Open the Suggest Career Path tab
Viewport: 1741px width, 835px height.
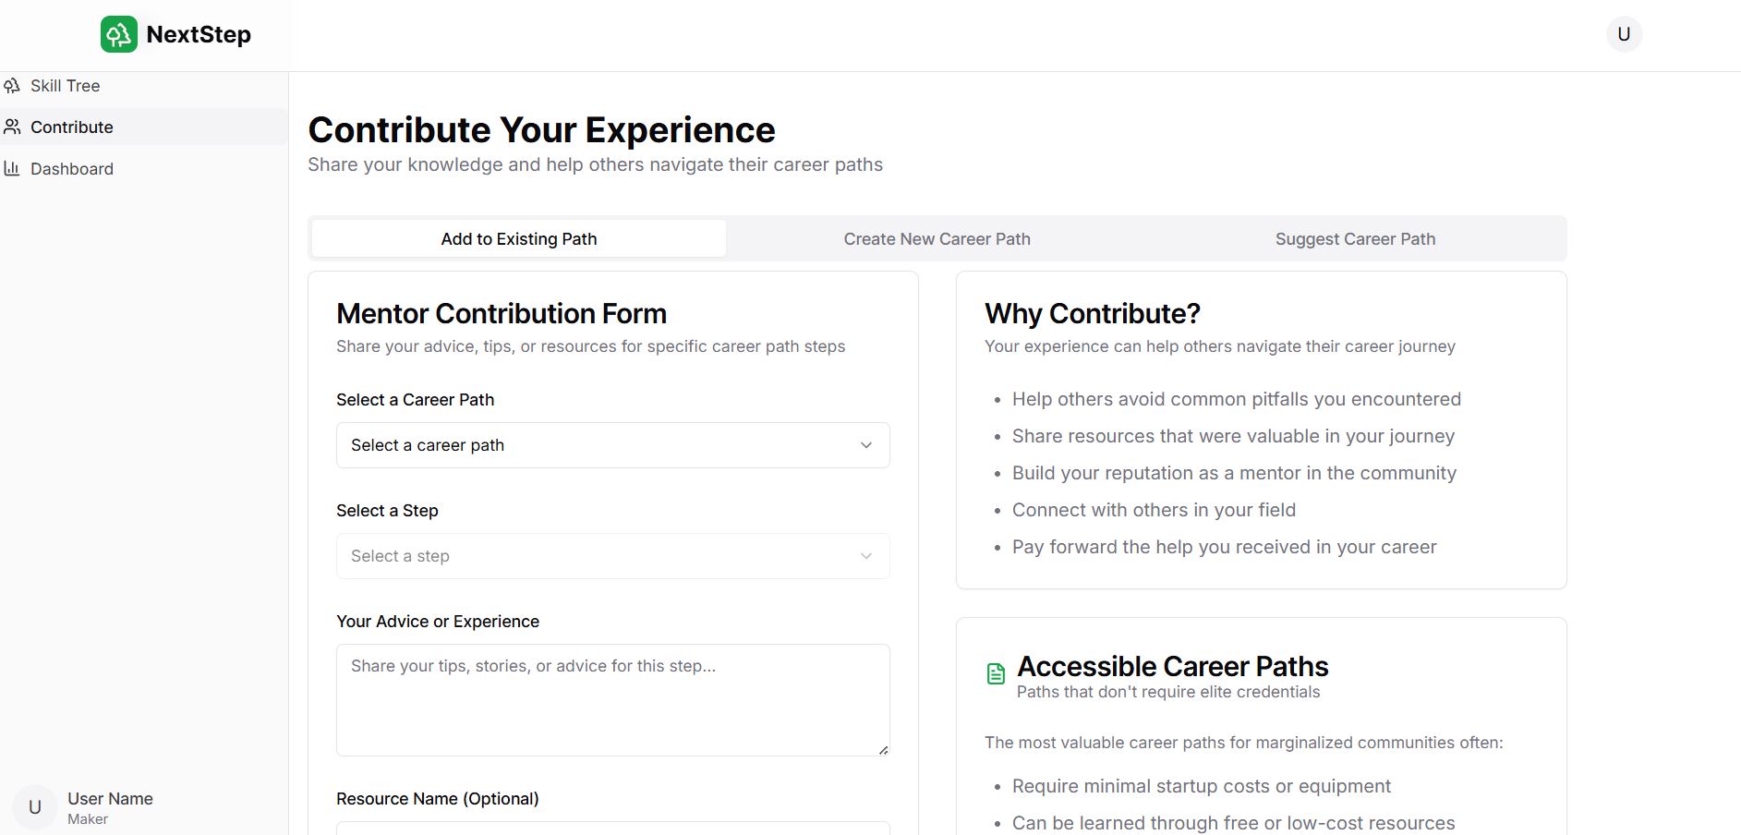[1355, 239]
